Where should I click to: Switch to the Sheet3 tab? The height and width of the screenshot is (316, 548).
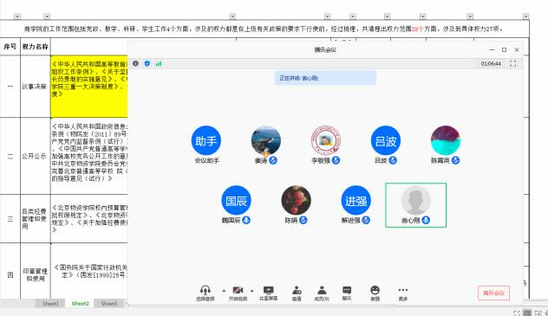pos(109,303)
